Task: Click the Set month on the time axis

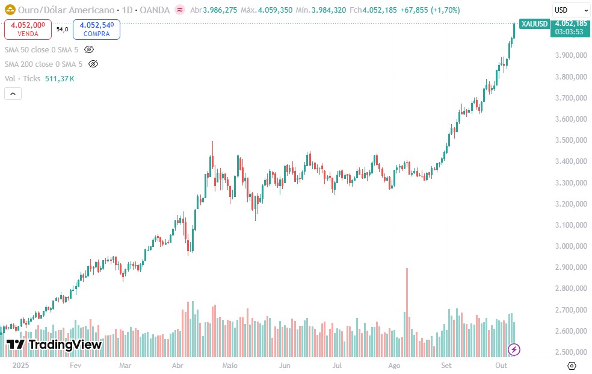Action: [446, 366]
